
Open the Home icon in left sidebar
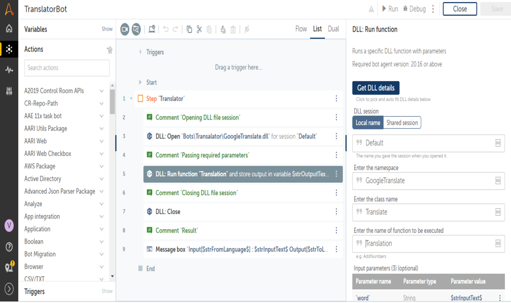(9, 29)
